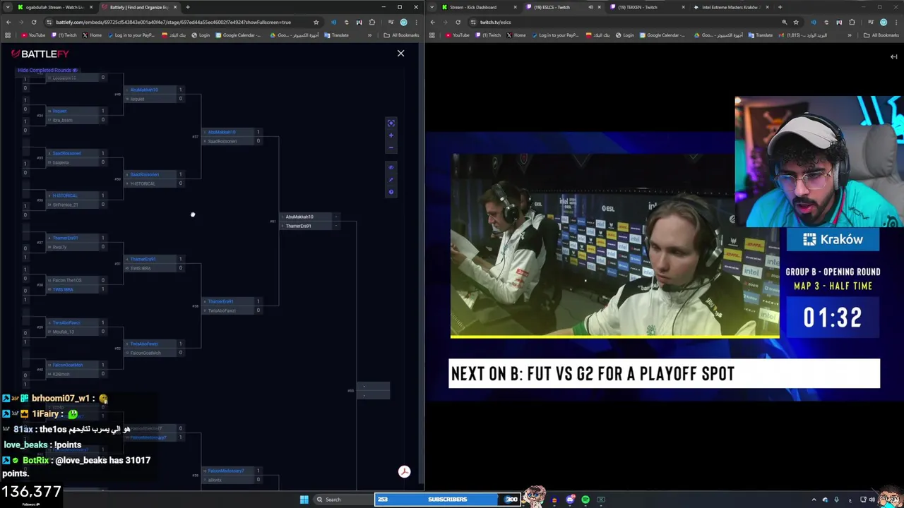Switch to ogabdullah Stream Kick tab
This screenshot has width=904, height=508.
(x=54, y=7)
